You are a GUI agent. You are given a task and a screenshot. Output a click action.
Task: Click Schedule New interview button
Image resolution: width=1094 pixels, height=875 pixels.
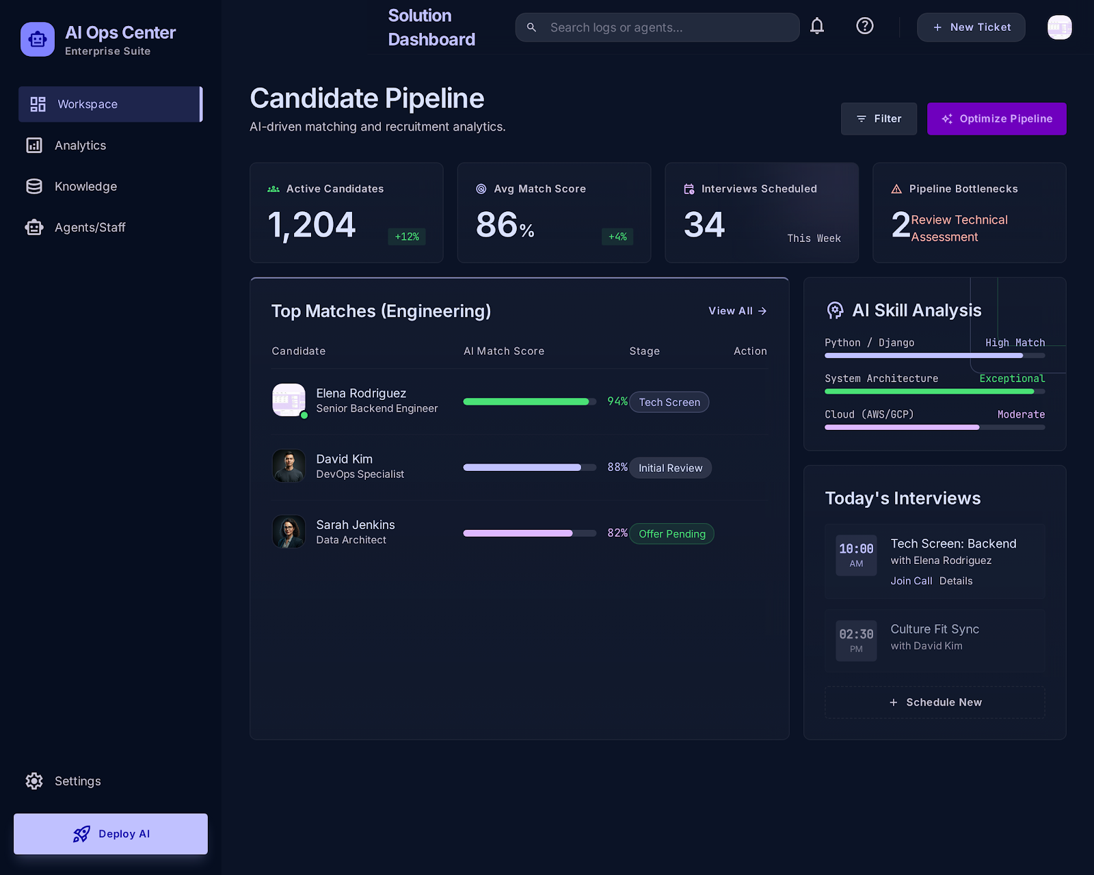click(x=935, y=702)
